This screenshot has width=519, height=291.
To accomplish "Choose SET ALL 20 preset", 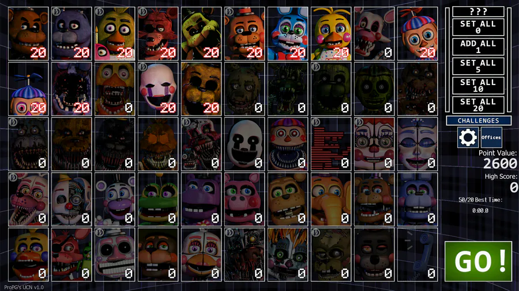I will (478, 105).
